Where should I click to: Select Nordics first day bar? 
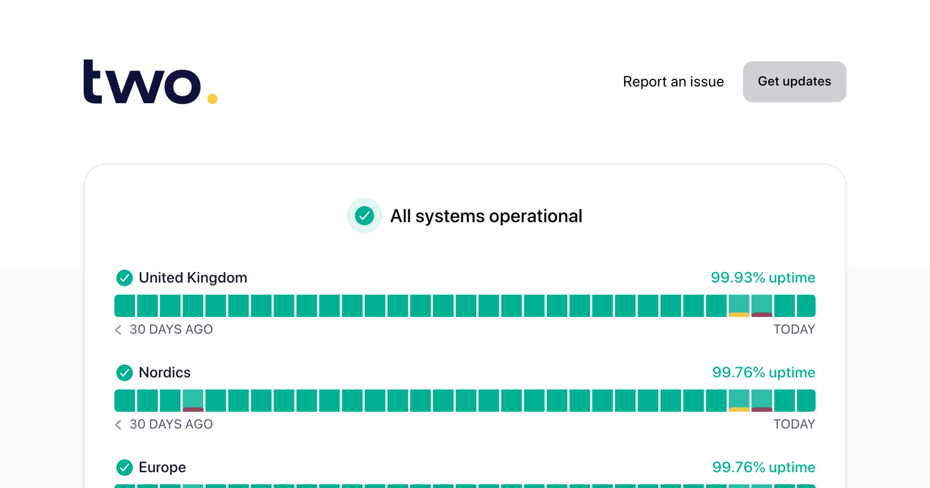[x=125, y=400]
